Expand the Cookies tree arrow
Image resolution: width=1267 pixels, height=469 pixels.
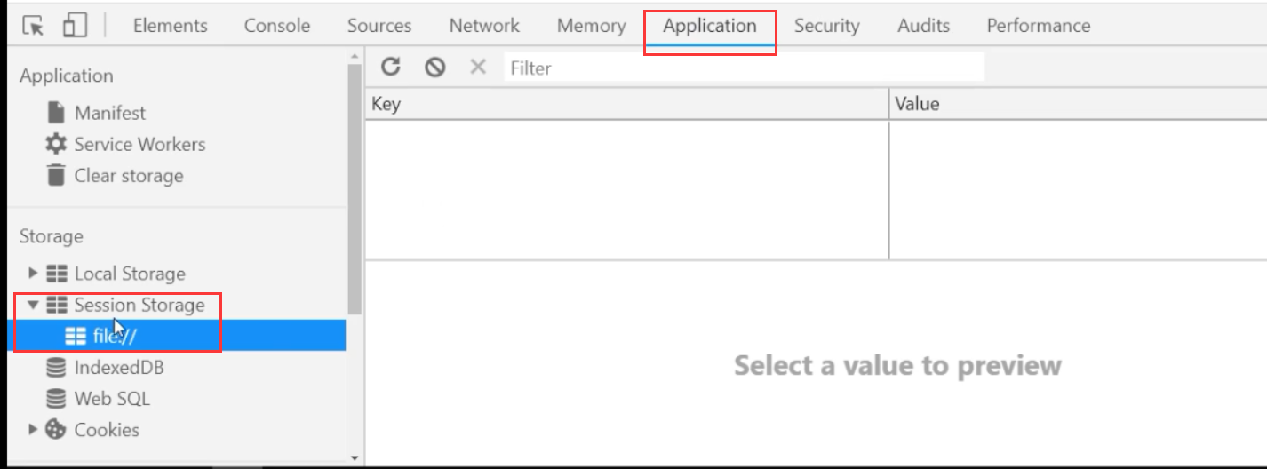34,429
